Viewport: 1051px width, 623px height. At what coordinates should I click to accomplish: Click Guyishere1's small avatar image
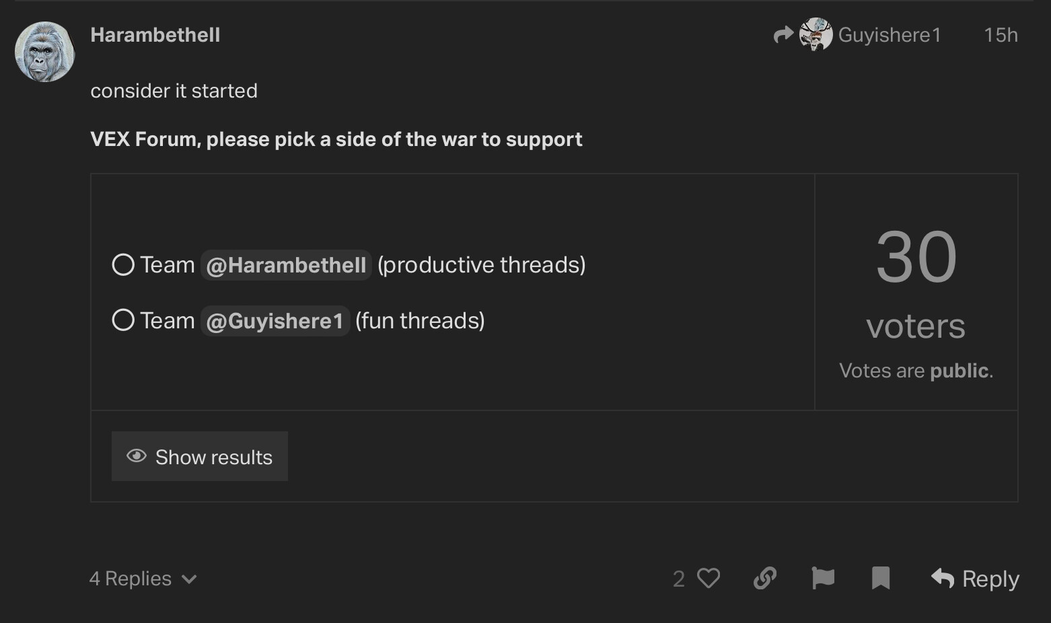tap(816, 35)
